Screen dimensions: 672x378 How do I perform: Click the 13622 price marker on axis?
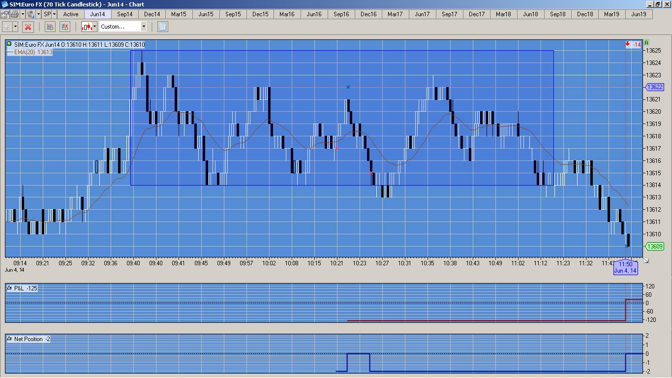coord(655,87)
